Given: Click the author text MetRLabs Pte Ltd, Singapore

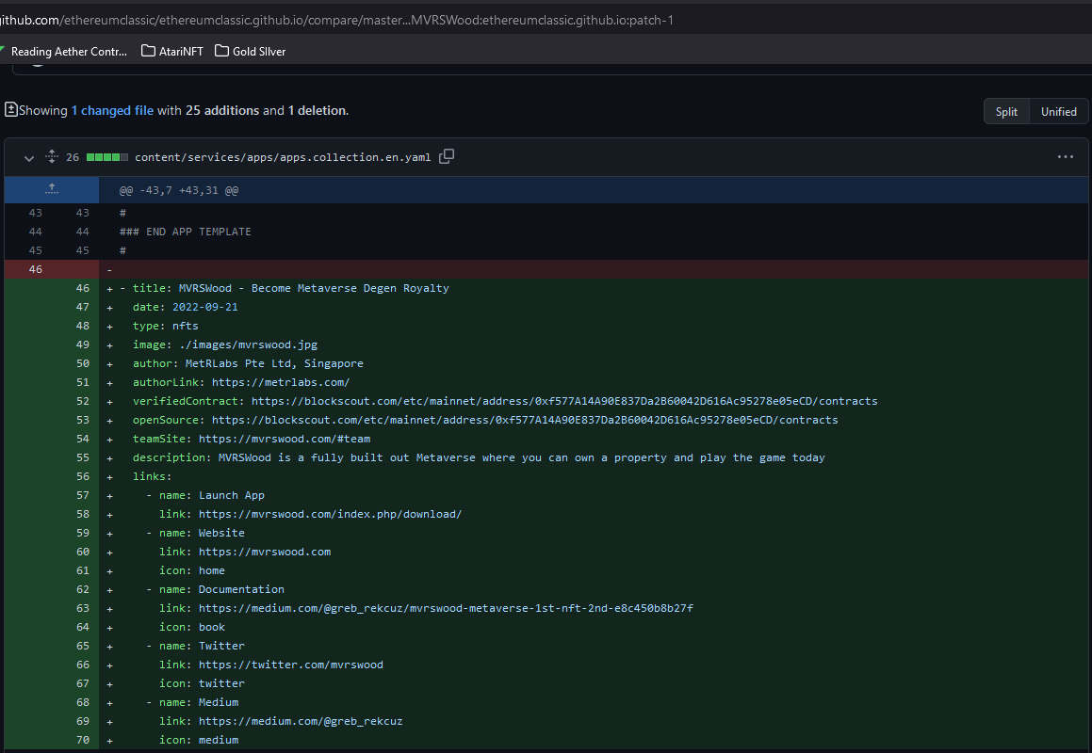Looking at the screenshot, I should coord(274,363).
